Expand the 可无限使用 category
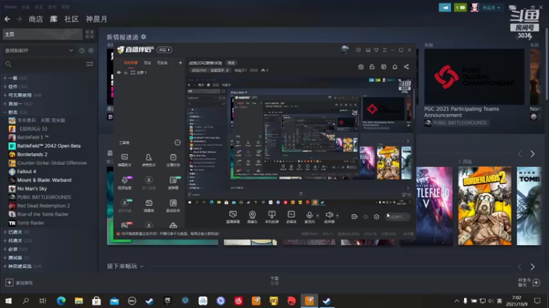The image size is (549, 308). [5, 95]
